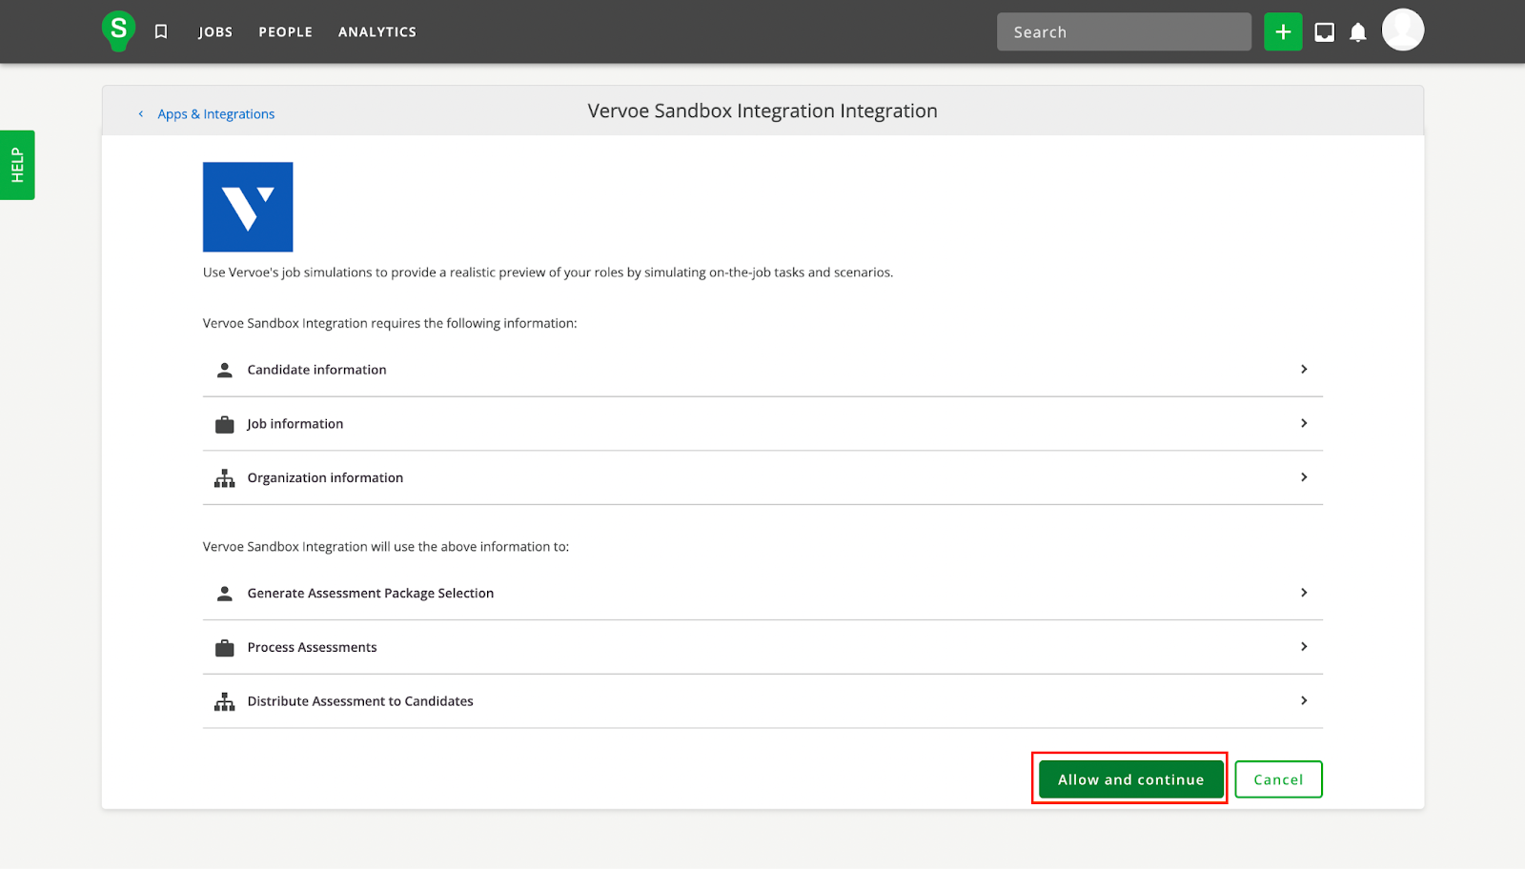Image resolution: width=1525 pixels, height=869 pixels.
Task: Click the Cancel button
Action: (1278, 779)
